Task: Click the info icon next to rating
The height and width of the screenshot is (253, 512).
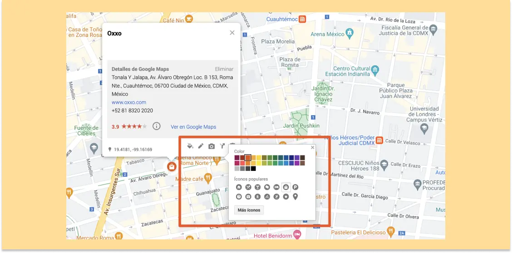Action: pos(157,126)
